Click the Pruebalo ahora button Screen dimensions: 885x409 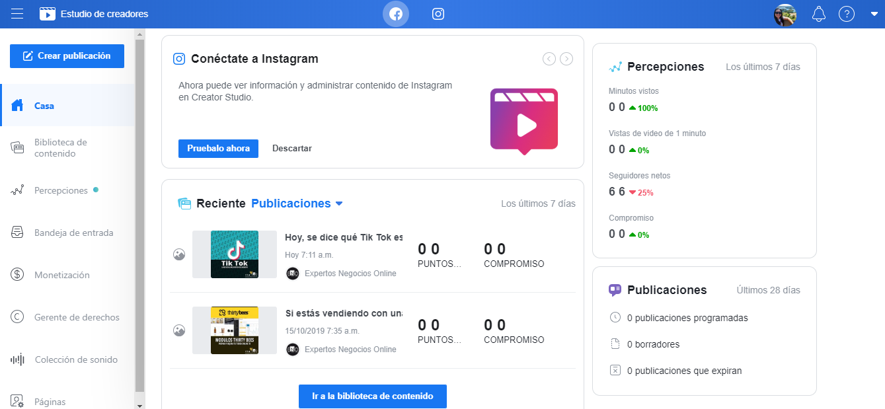(x=218, y=149)
